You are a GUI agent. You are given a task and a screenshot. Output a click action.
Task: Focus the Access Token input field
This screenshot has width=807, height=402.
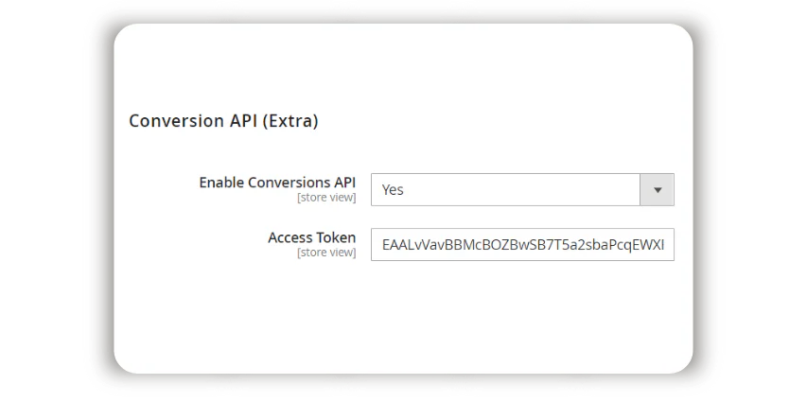[521, 244]
